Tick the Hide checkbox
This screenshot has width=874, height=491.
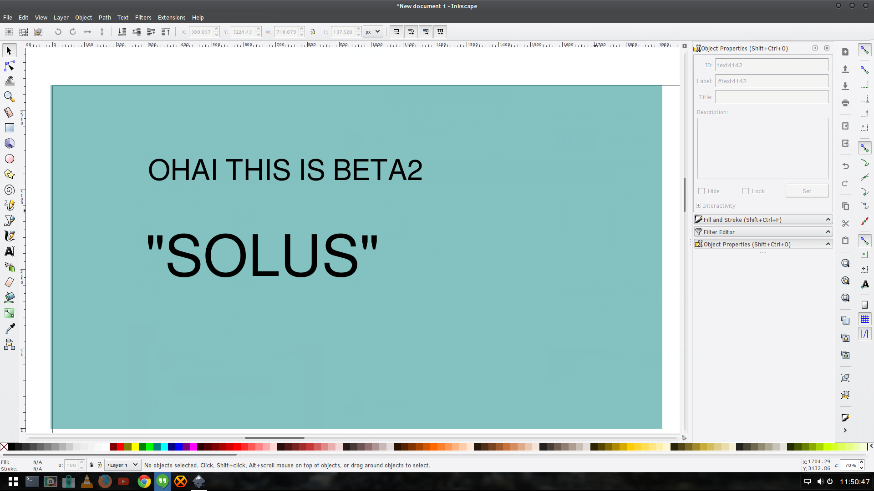click(701, 191)
